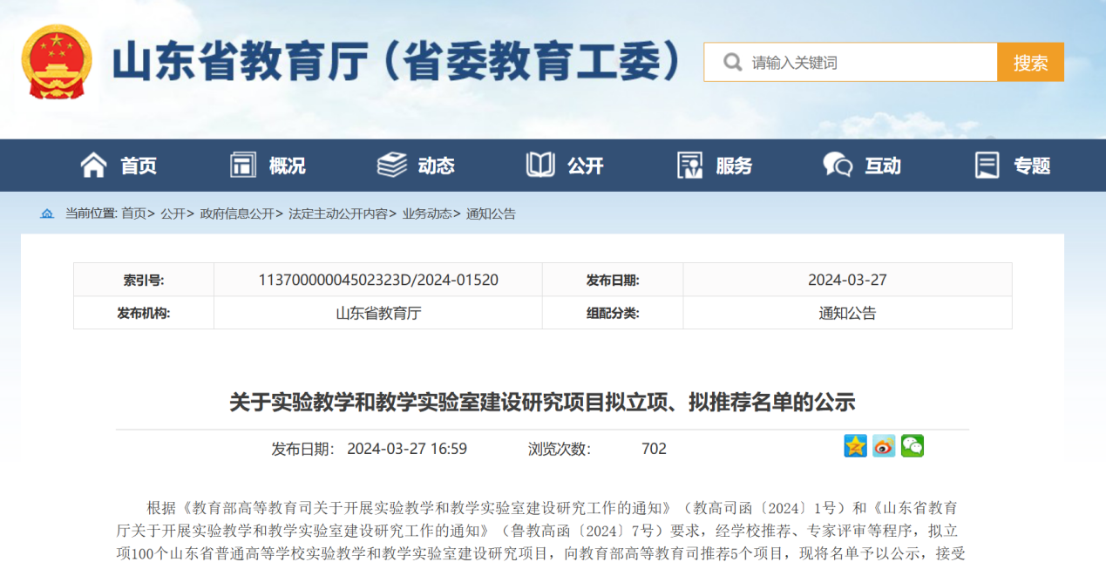
Task: Click the building icon beside 概况
Action: pyautogui.click(x=243, y=165)
